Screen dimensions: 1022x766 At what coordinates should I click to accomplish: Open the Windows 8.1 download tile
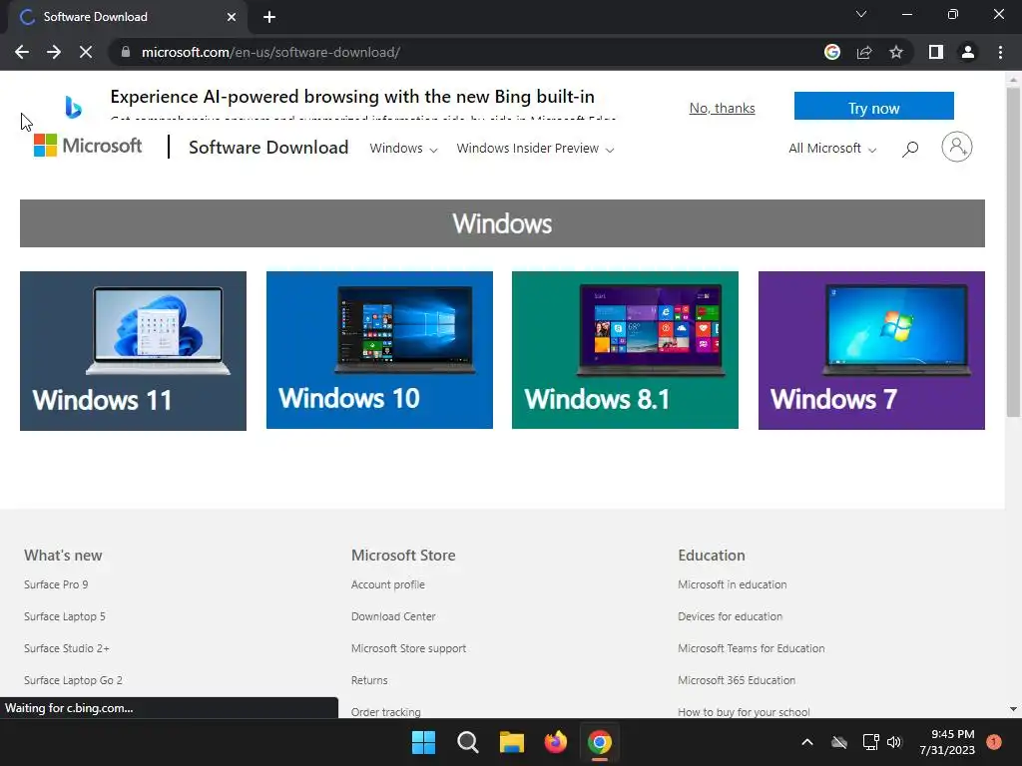tap(625, 350)
